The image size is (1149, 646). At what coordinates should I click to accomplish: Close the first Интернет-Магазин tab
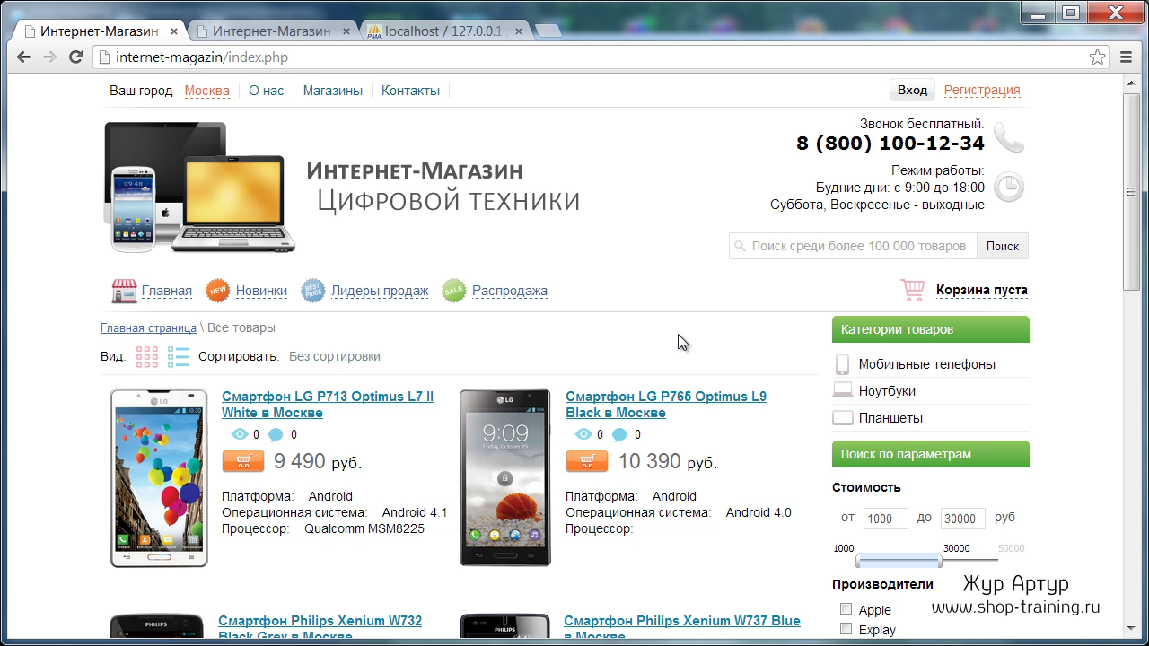pyautogui.click(x=174, y=31)
